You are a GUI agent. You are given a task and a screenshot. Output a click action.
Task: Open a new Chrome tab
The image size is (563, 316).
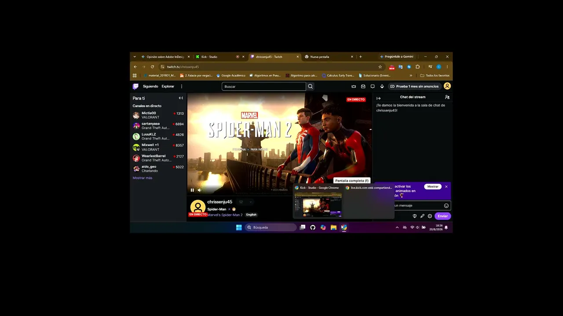pos(361,57)
